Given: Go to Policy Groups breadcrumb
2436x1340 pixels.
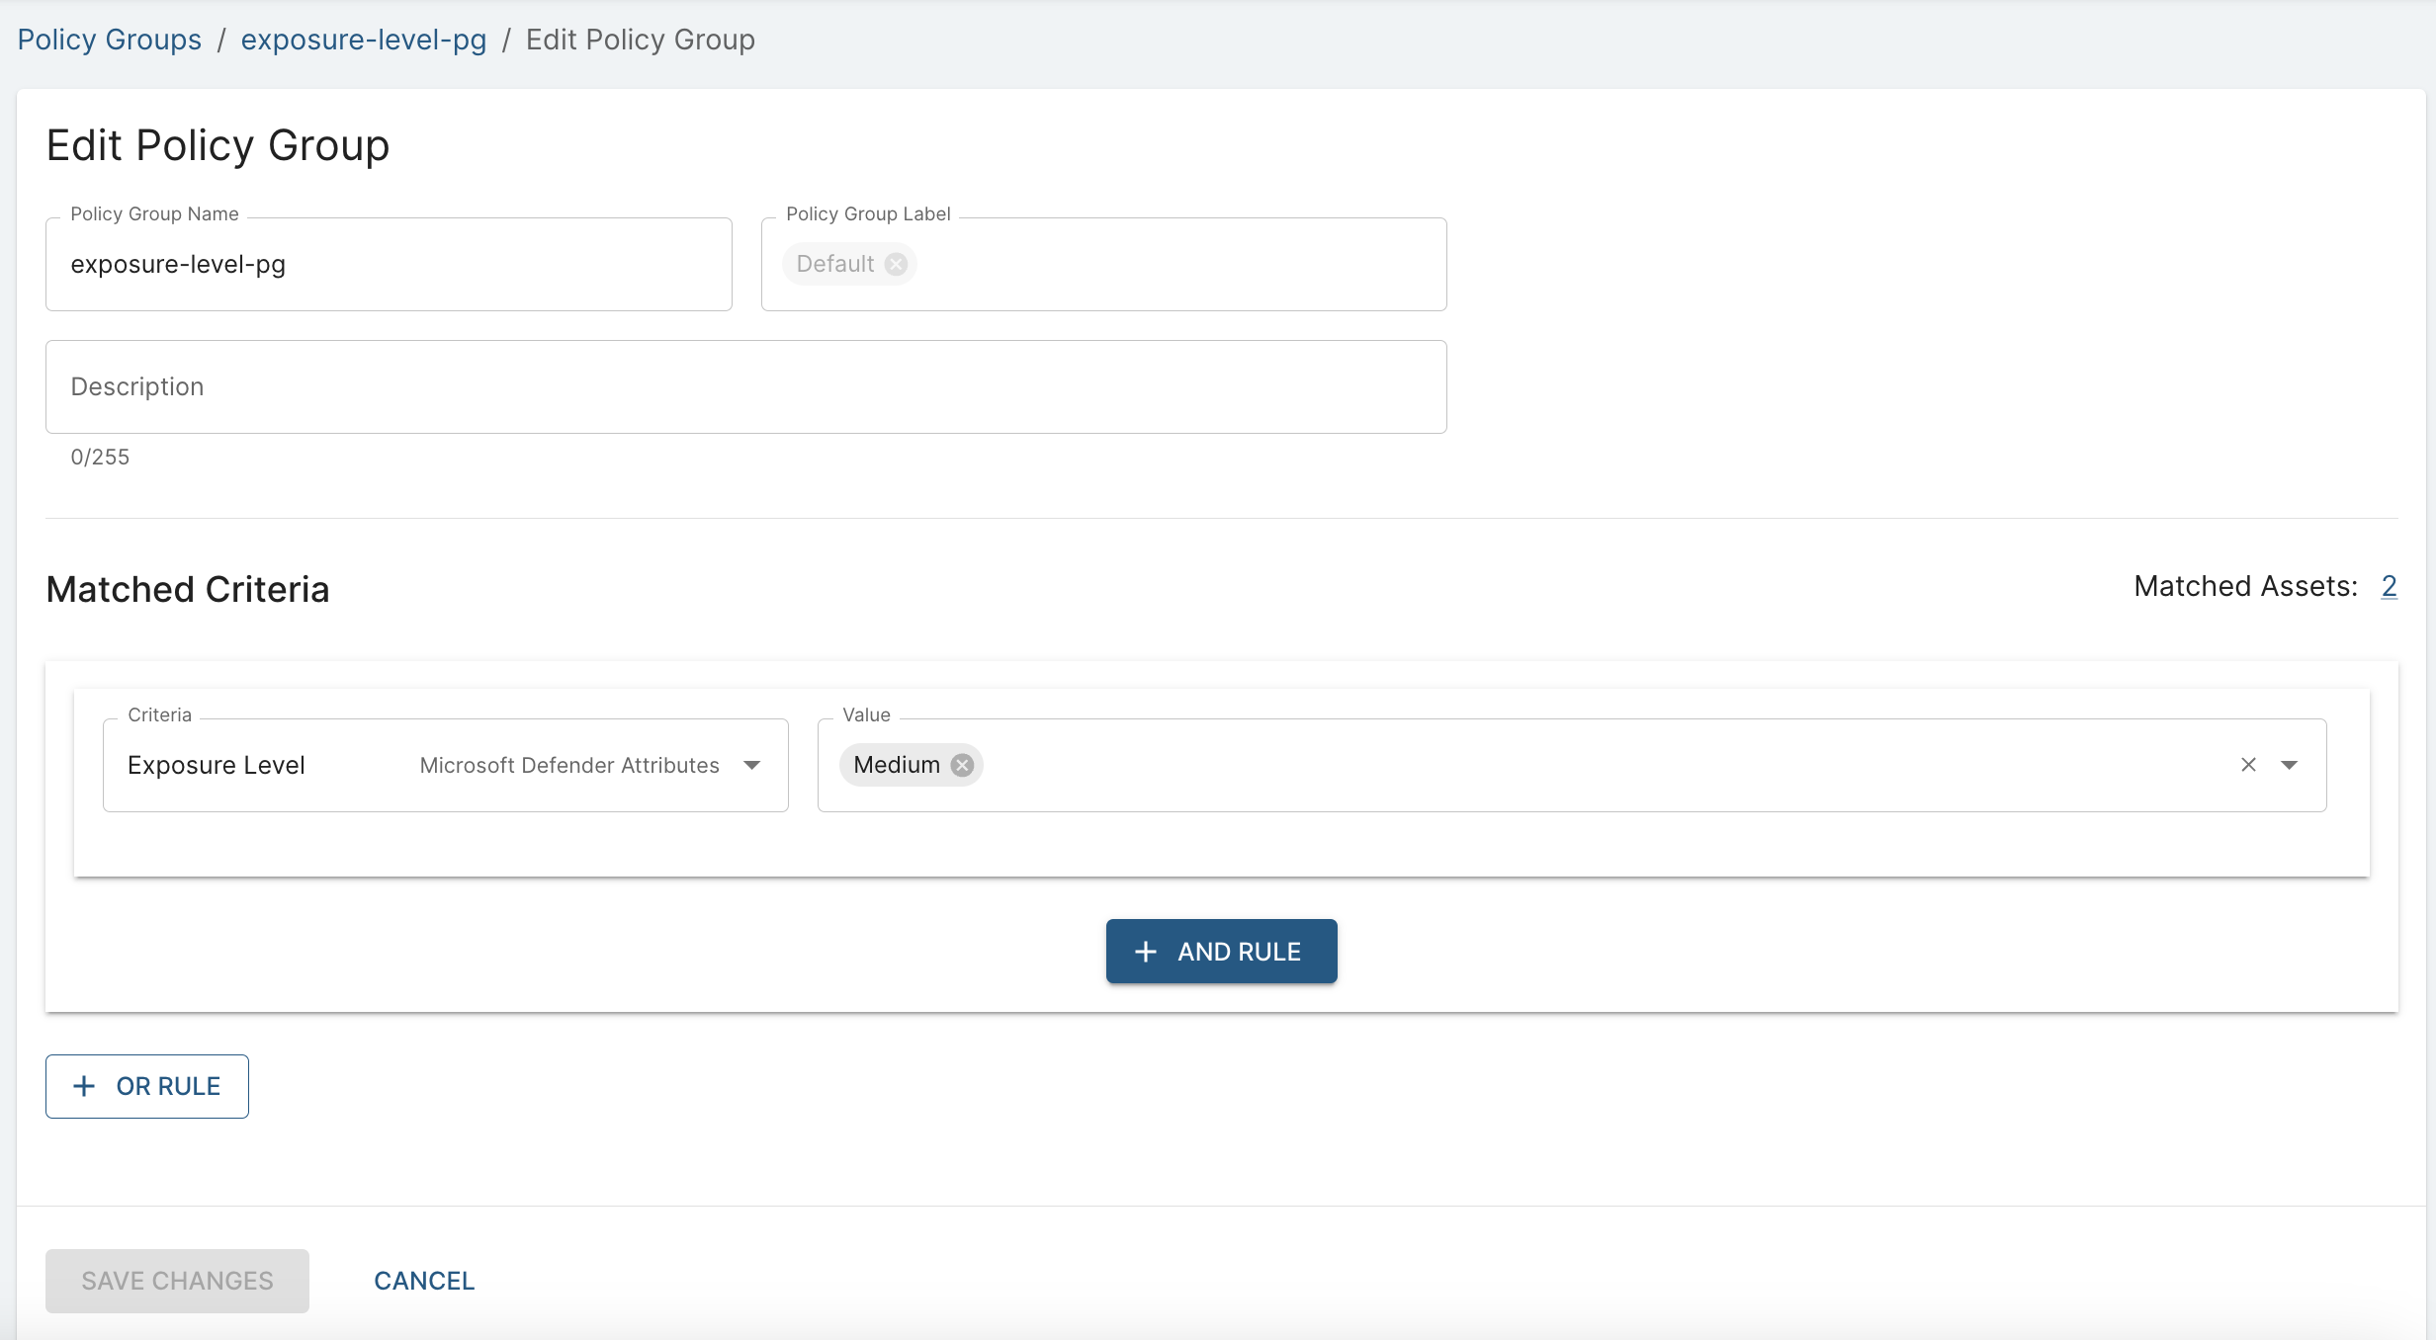Looking at the screenshot, I should coord(109,40).
